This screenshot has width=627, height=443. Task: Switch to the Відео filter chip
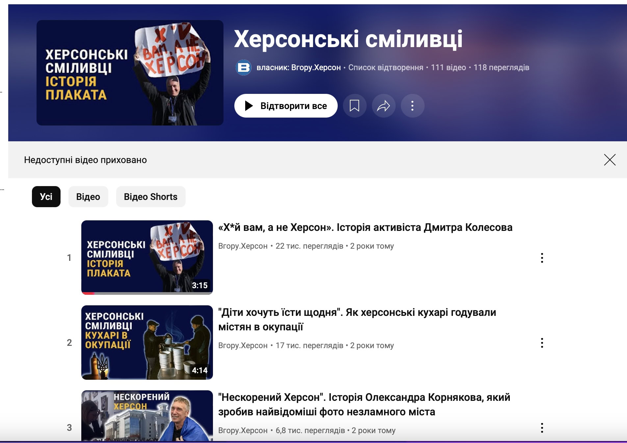tap(88, 197)
